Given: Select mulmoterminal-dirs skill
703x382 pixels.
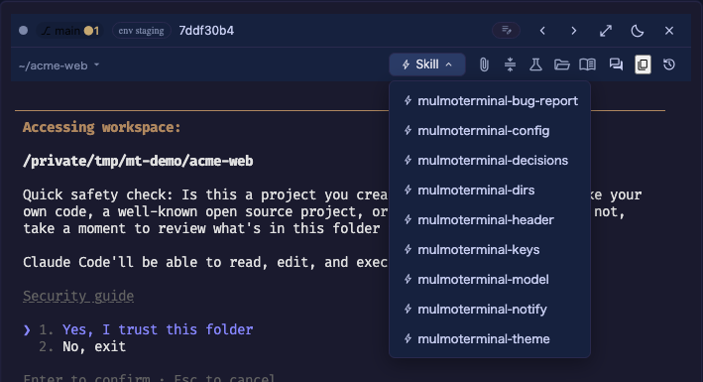Looking at the screenshot, I should pos(490,190).
